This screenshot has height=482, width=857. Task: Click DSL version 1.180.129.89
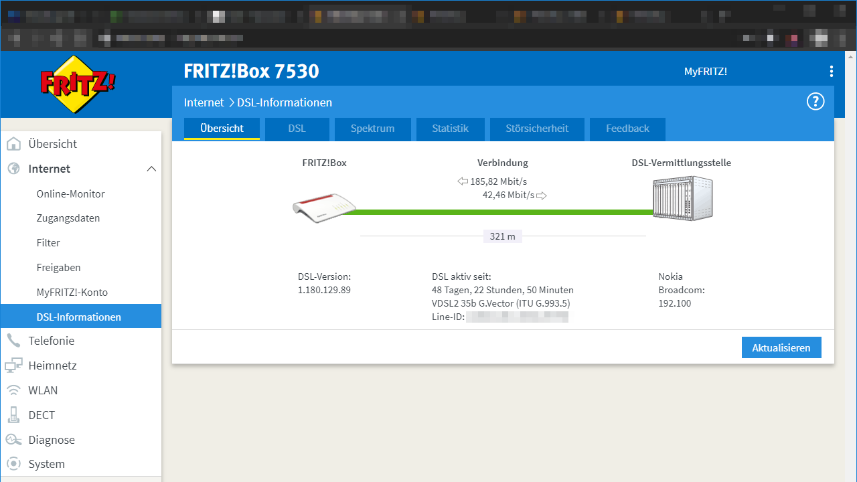tap(324, 290)
